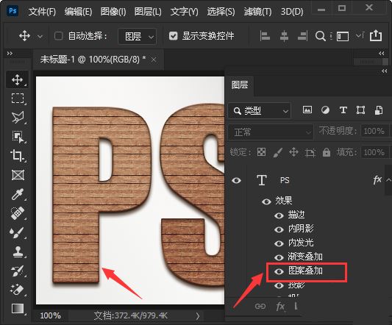Image resolution: width=392 pixels, height=325 pixels.
Task: Open workspace dropdown arrow beside layout icon
Action: coord(360,36)
